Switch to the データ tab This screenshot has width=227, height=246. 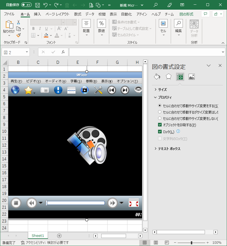pos(90,14)
